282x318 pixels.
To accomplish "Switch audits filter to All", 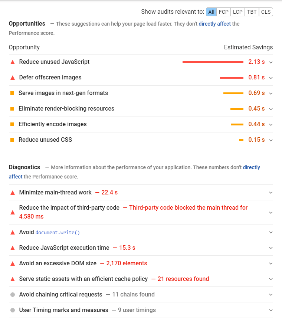I will [x=211, y=12].
